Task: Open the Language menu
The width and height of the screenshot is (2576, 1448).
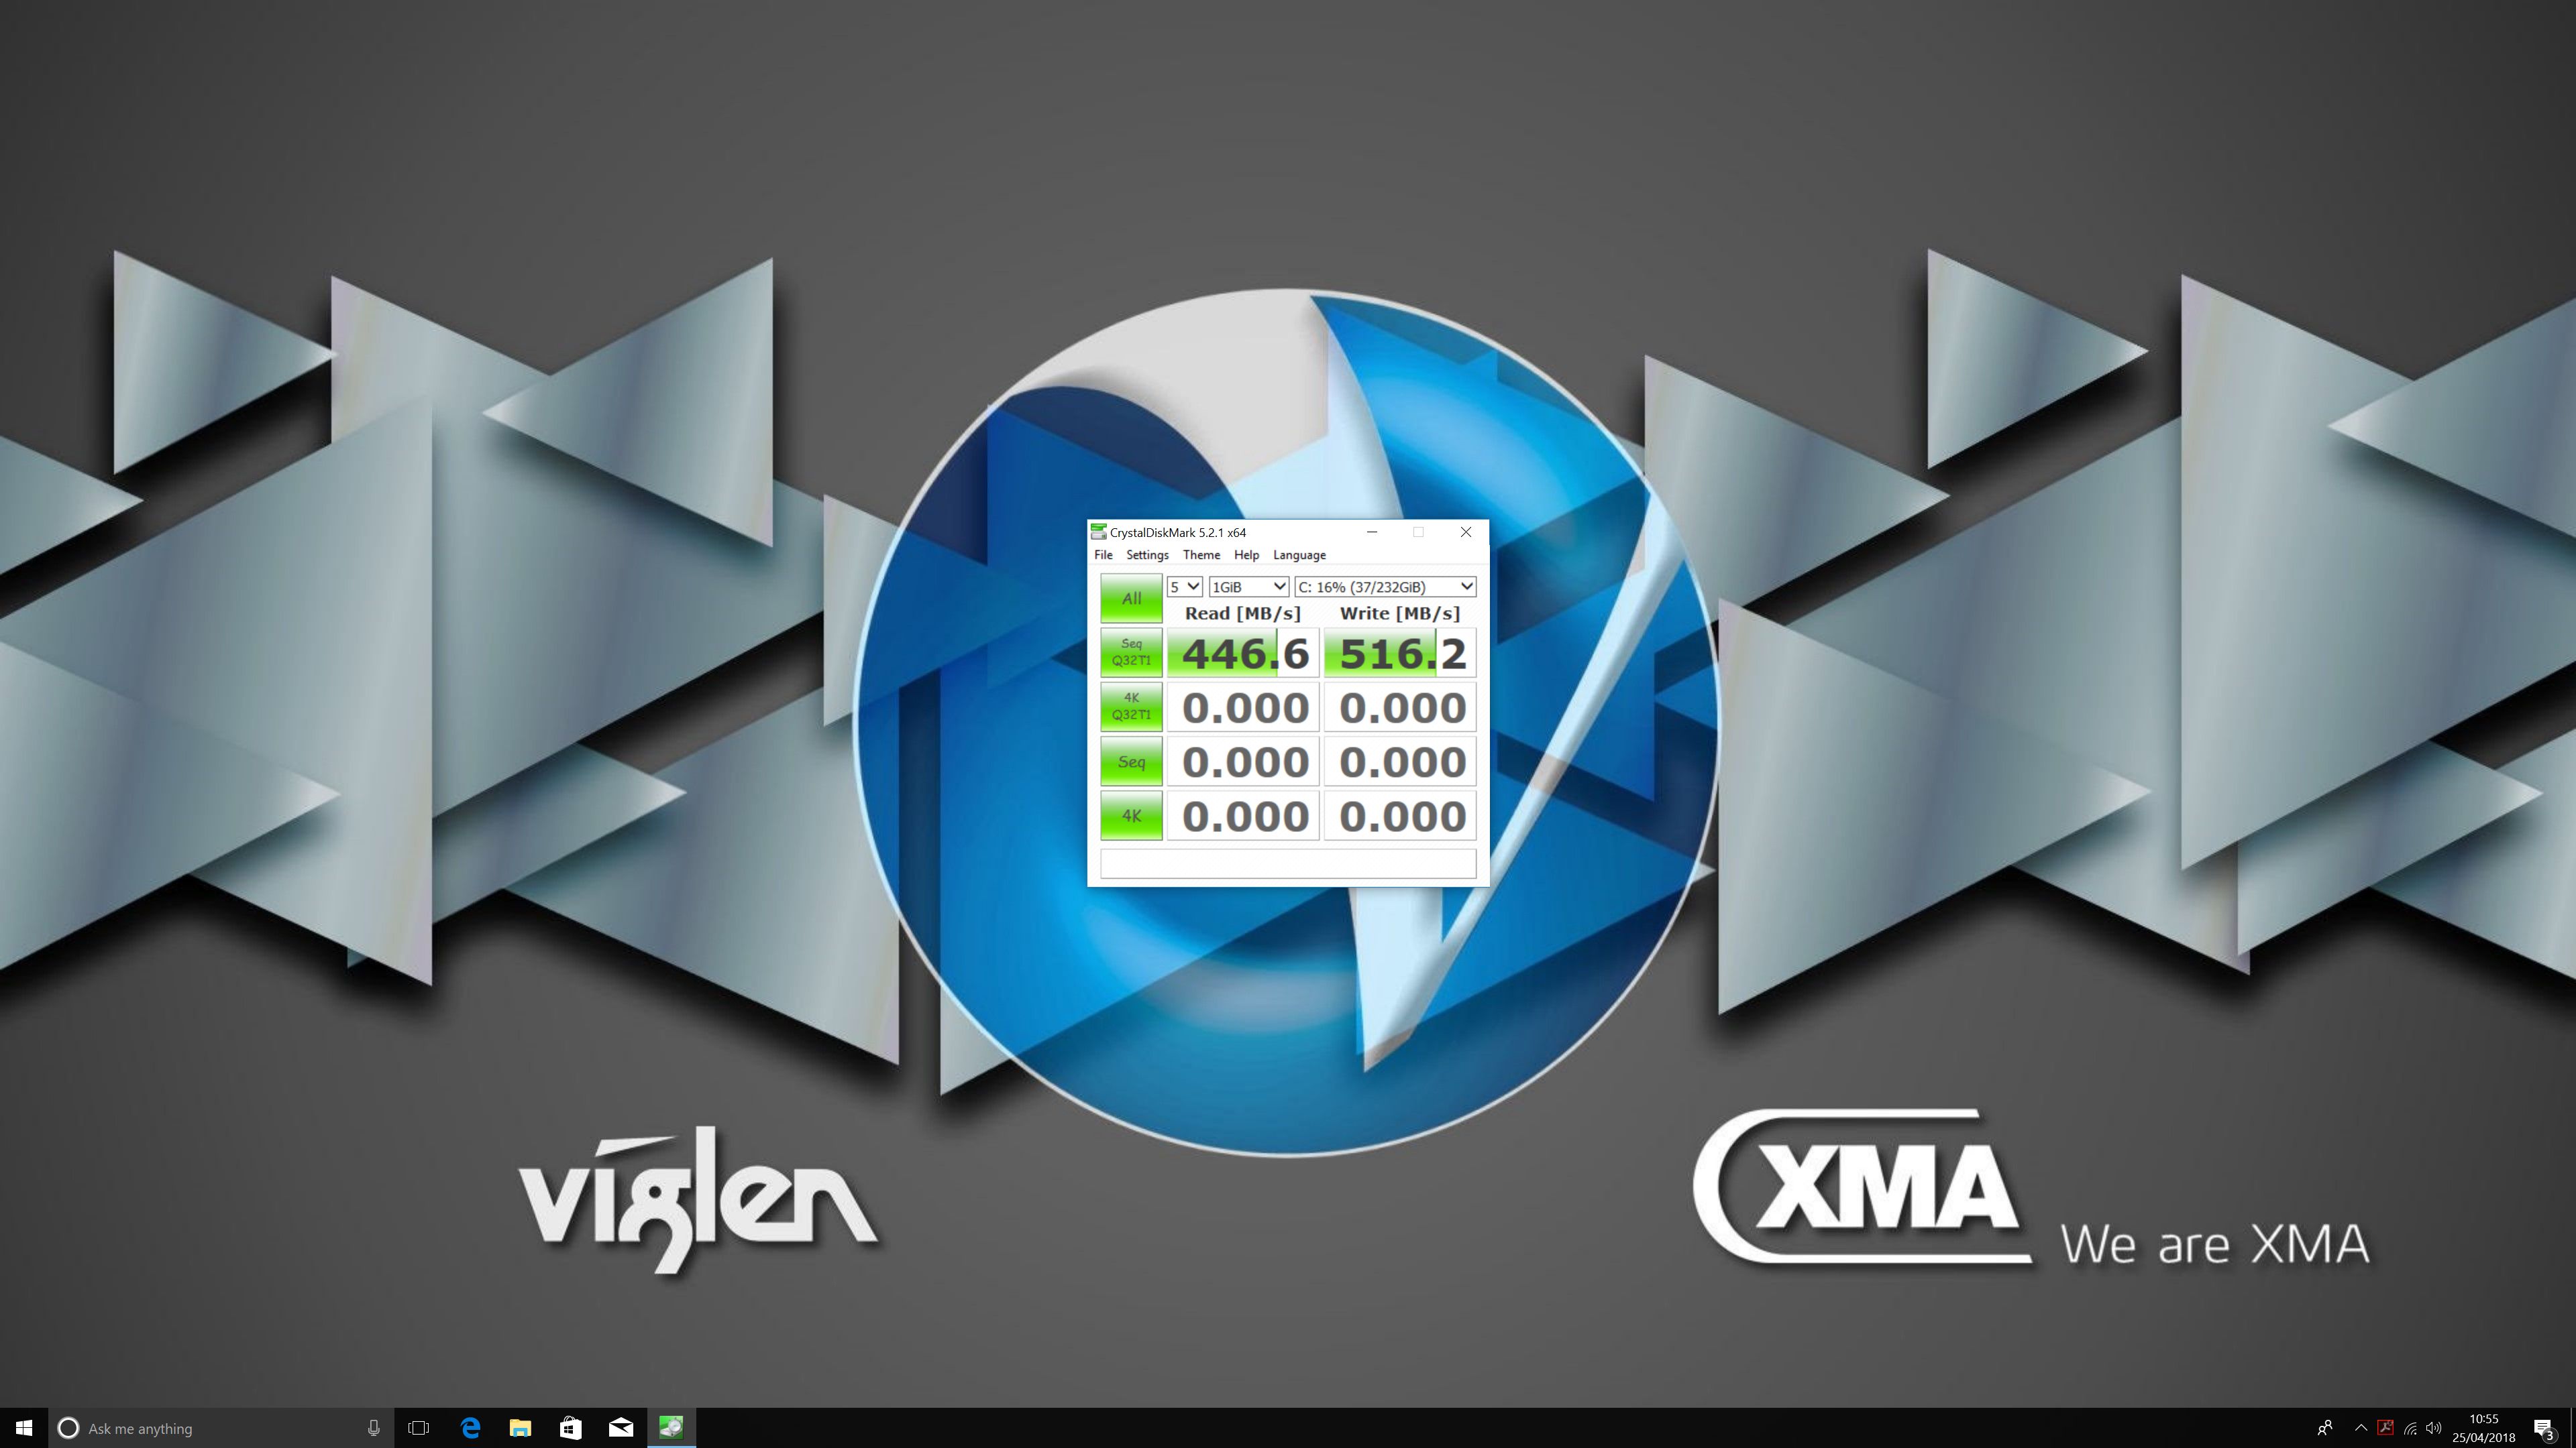Action: click(1299, 554)
